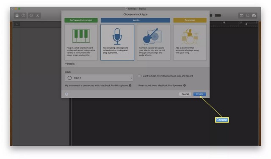The width and height of the screenshot is (271, 159).
Task: Click the project end marker in ruler
Action: coord(246,24)
